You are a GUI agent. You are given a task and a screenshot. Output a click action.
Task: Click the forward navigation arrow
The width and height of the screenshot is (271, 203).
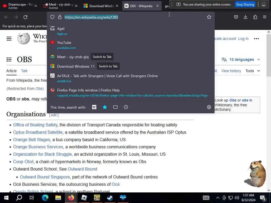(16, 17)
